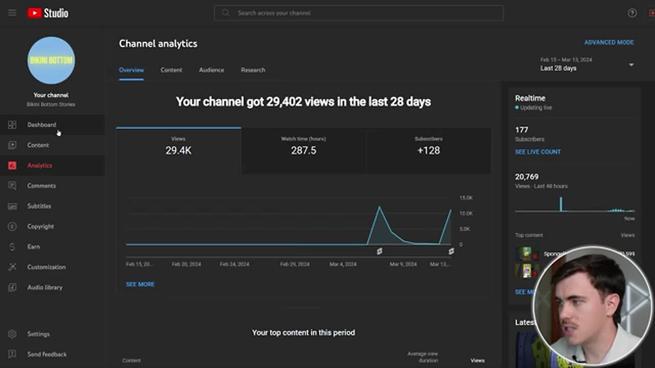This screenshot has width=655, height=368.
Task: Switch to the Overview tab
Action: pos(132,70)
